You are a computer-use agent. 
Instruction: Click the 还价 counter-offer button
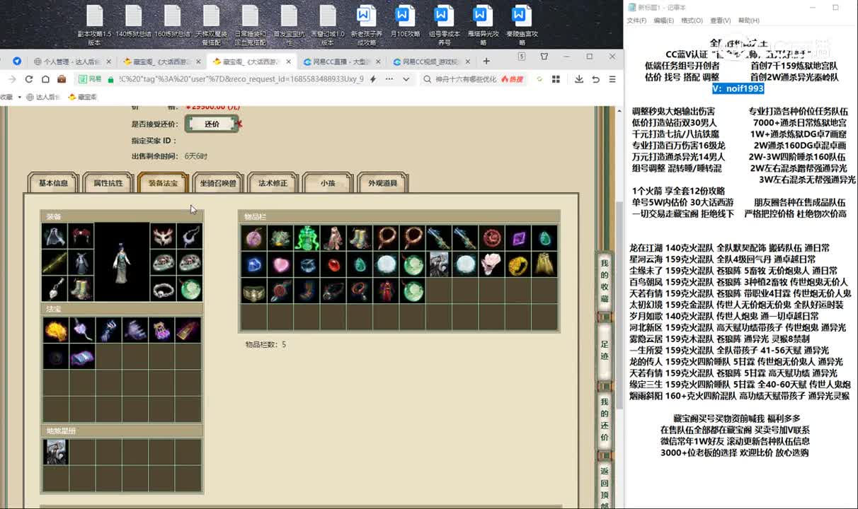pyautogui.click(x=212, y=123)
